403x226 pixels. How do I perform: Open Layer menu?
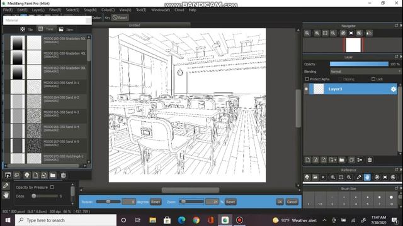click(x=38, y=10)
